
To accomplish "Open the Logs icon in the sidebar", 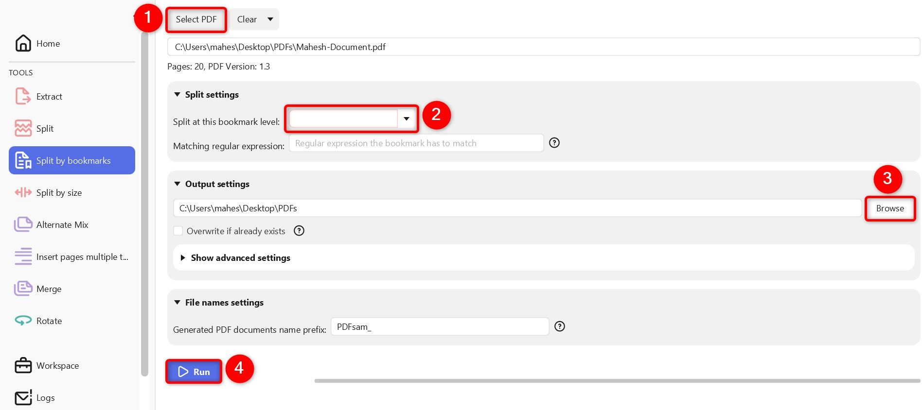I will coord(23,397).
